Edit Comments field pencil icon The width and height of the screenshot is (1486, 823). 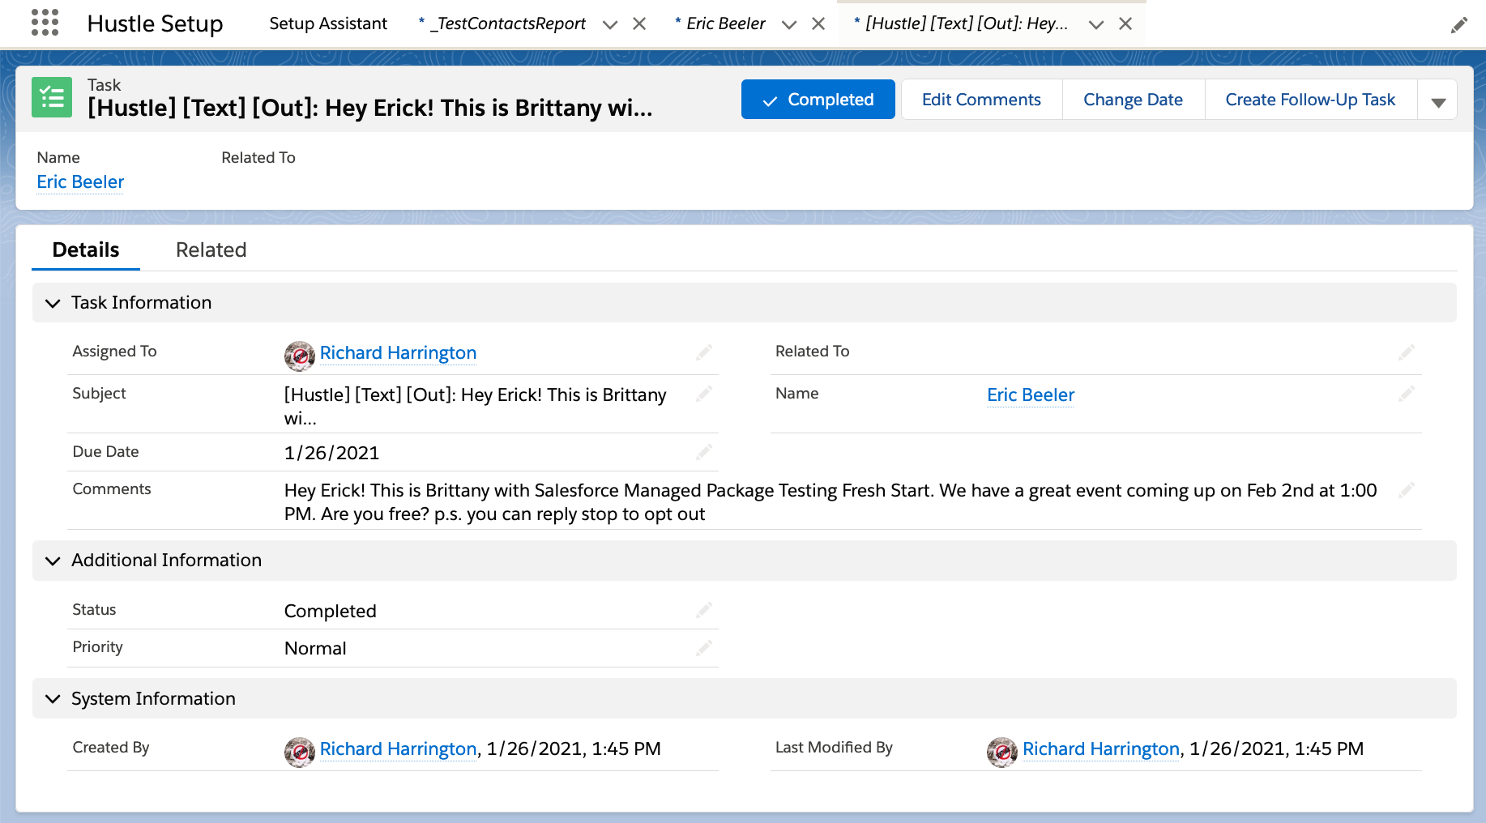point(1407,489)
